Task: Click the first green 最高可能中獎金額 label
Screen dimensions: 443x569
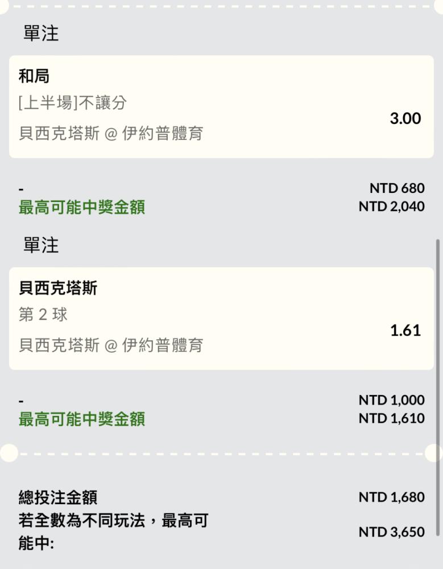Action: (x=82, y=207)
